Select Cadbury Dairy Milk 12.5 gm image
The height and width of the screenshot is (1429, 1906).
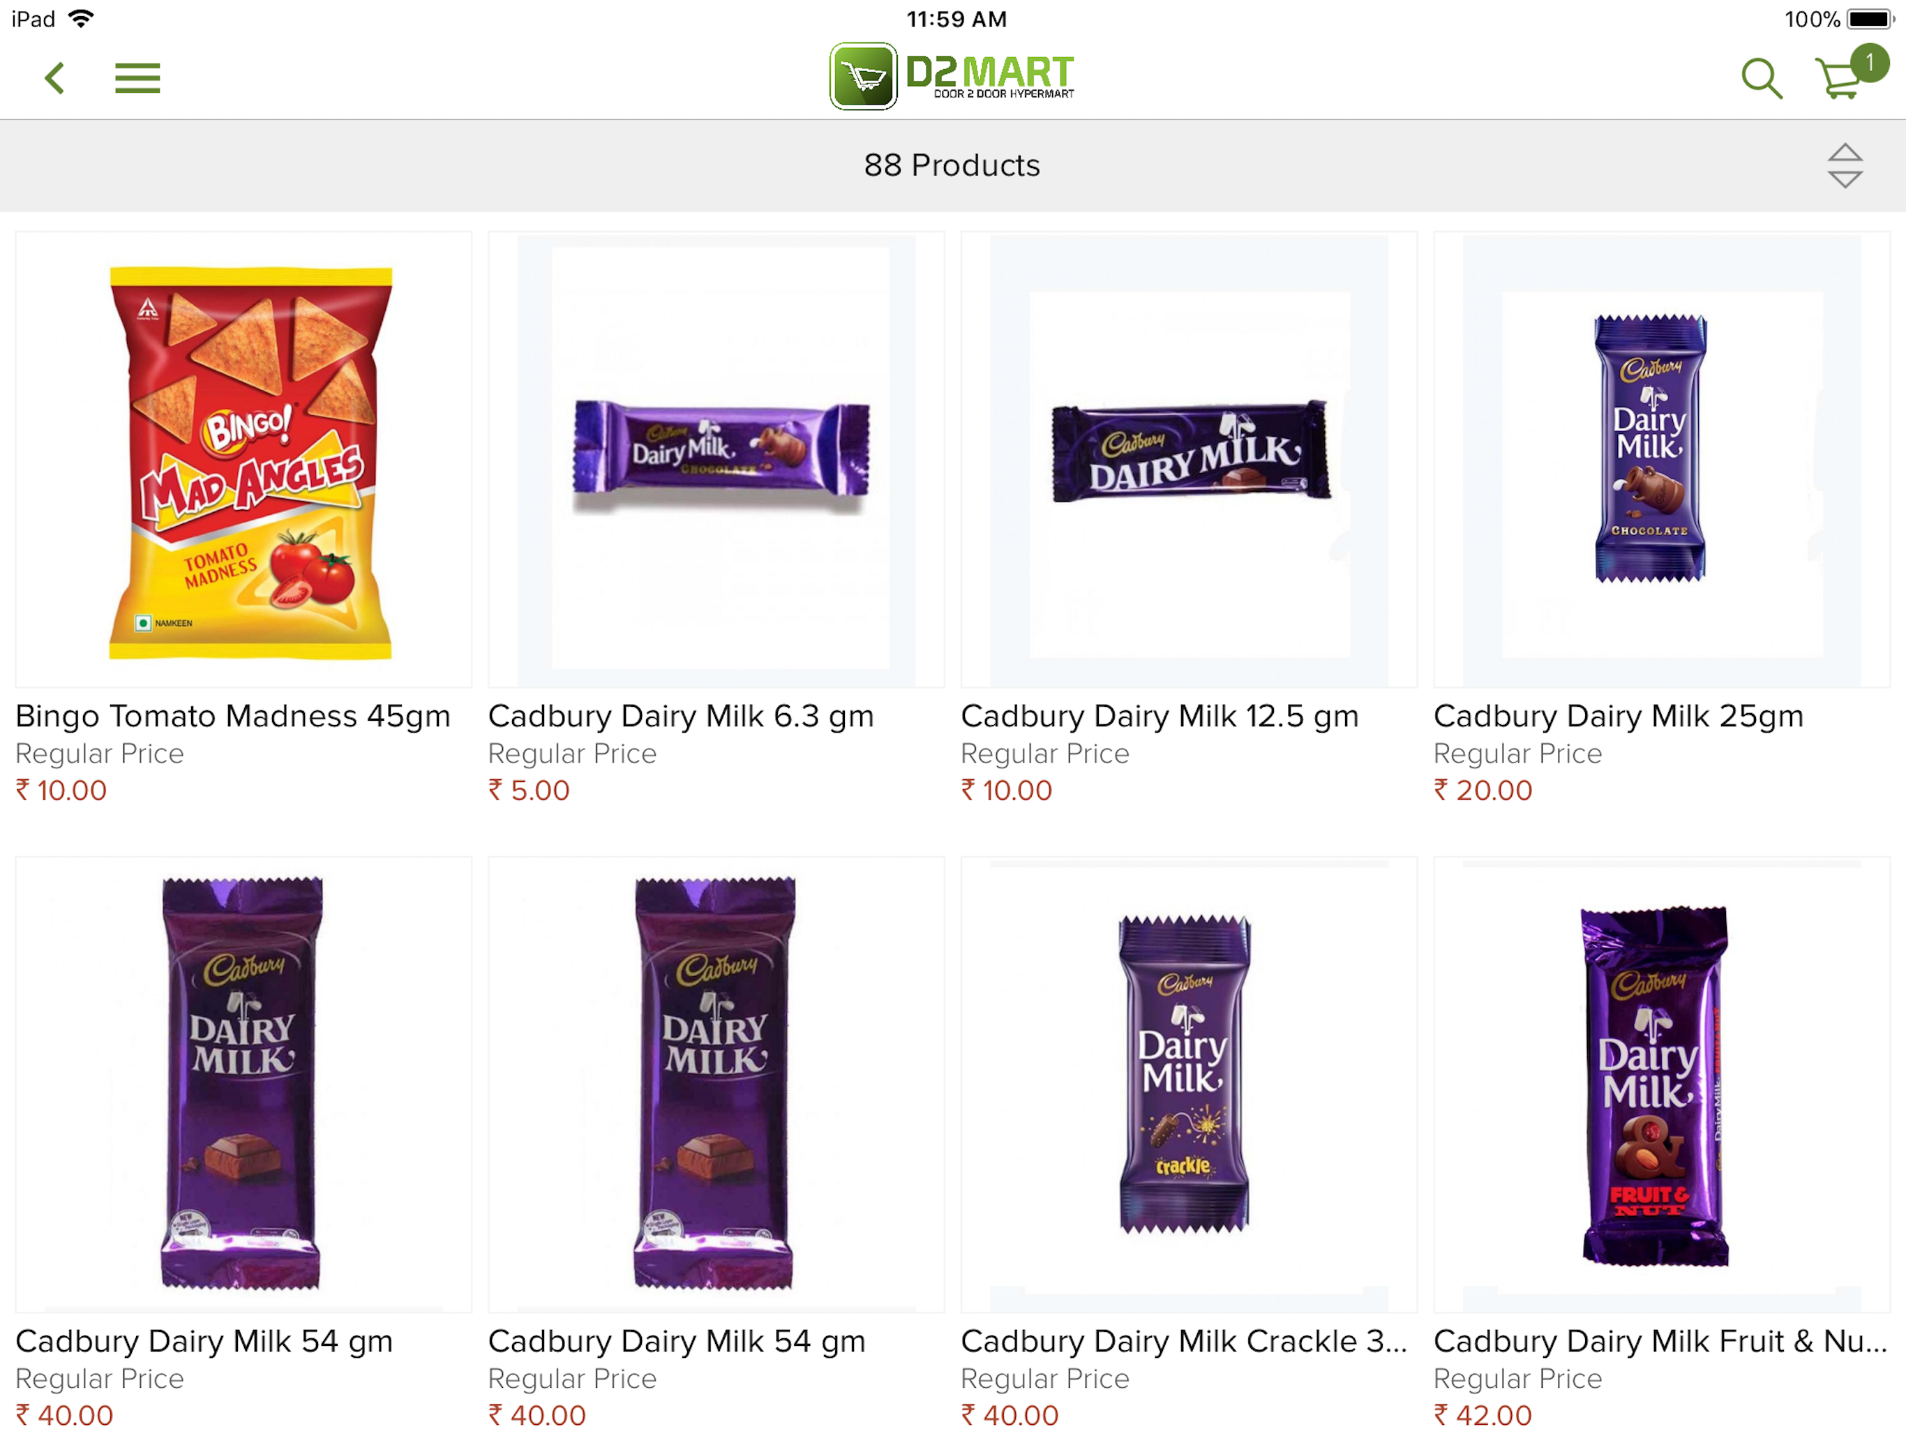click(x=1189, y=459)
